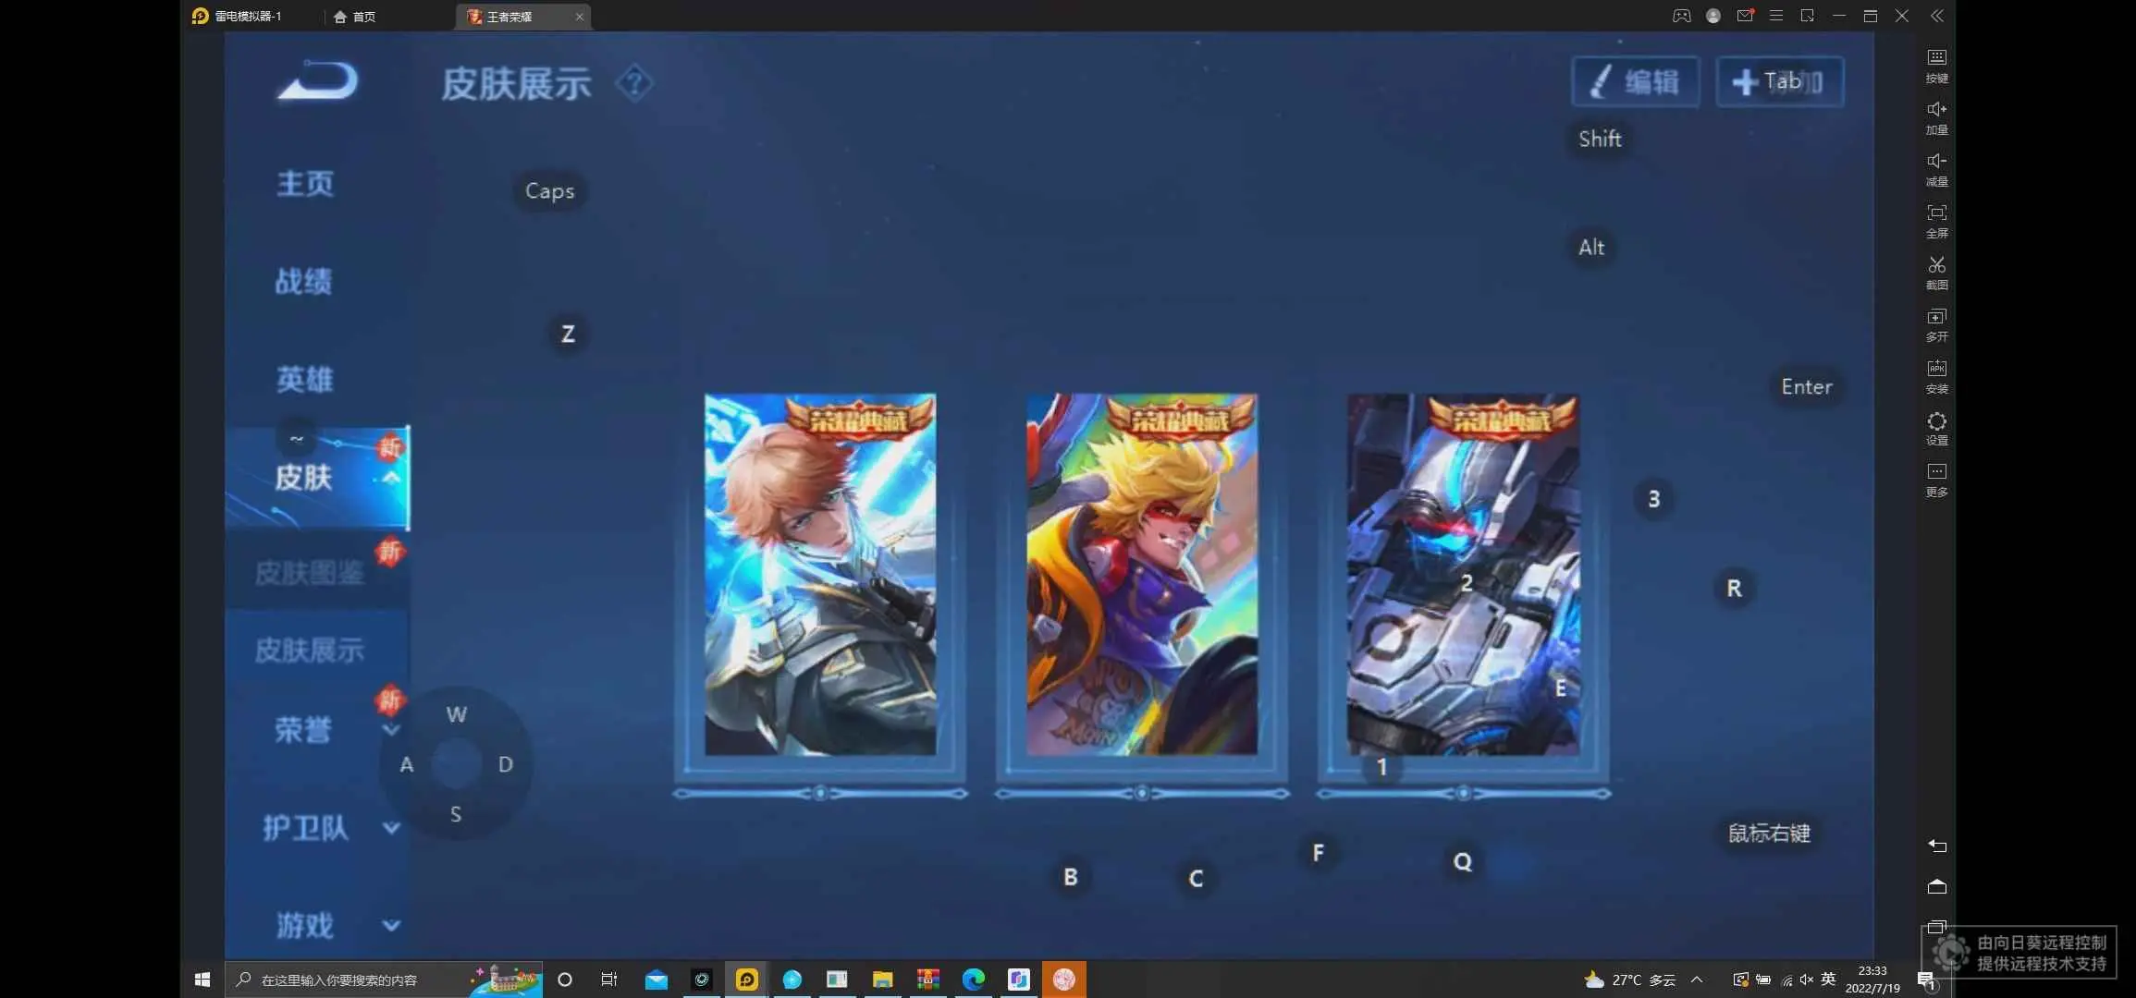Screen dimensions: 2136x998
Task: Take a screenshot with 截图 scissors
Action: point(1936,273)
